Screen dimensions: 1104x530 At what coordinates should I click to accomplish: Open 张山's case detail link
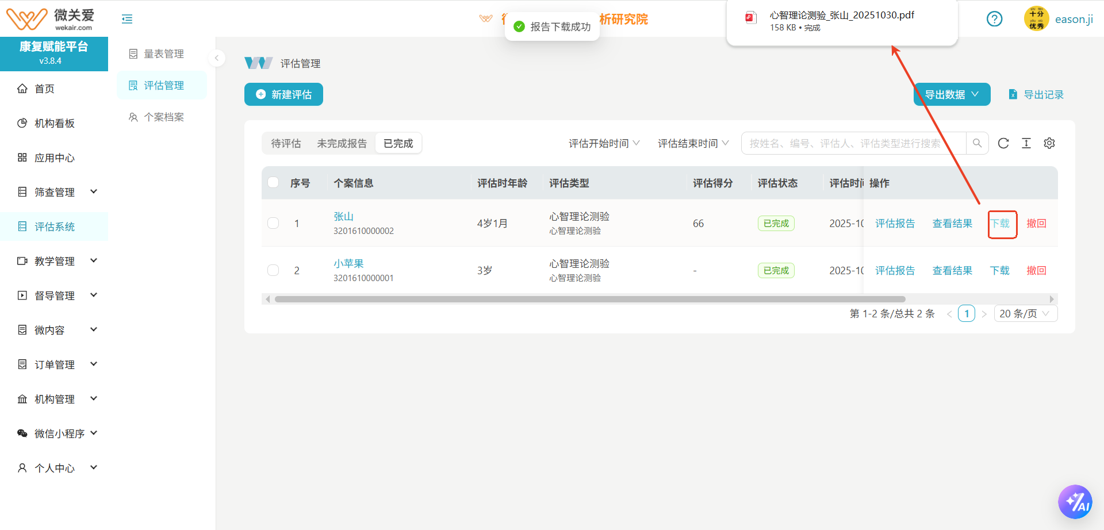pyautogui.click(x=343, y=216)
